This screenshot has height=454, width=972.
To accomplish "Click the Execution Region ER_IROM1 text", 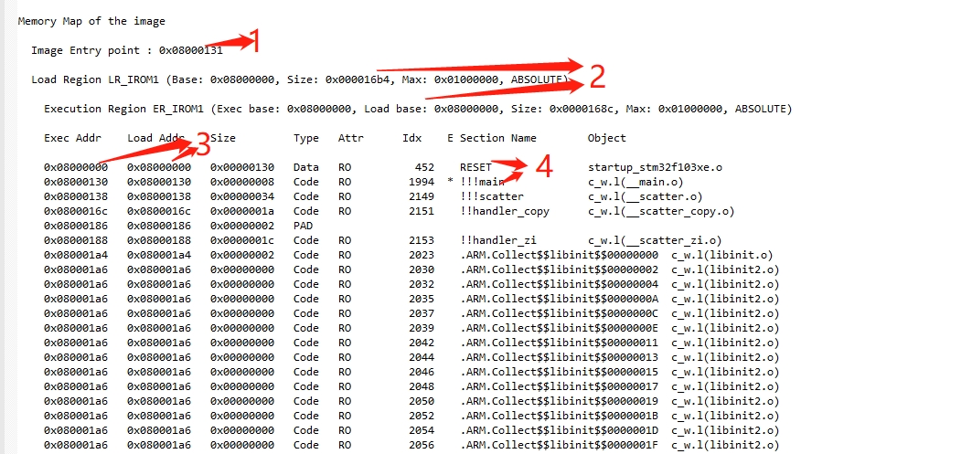I will (126, 109).
